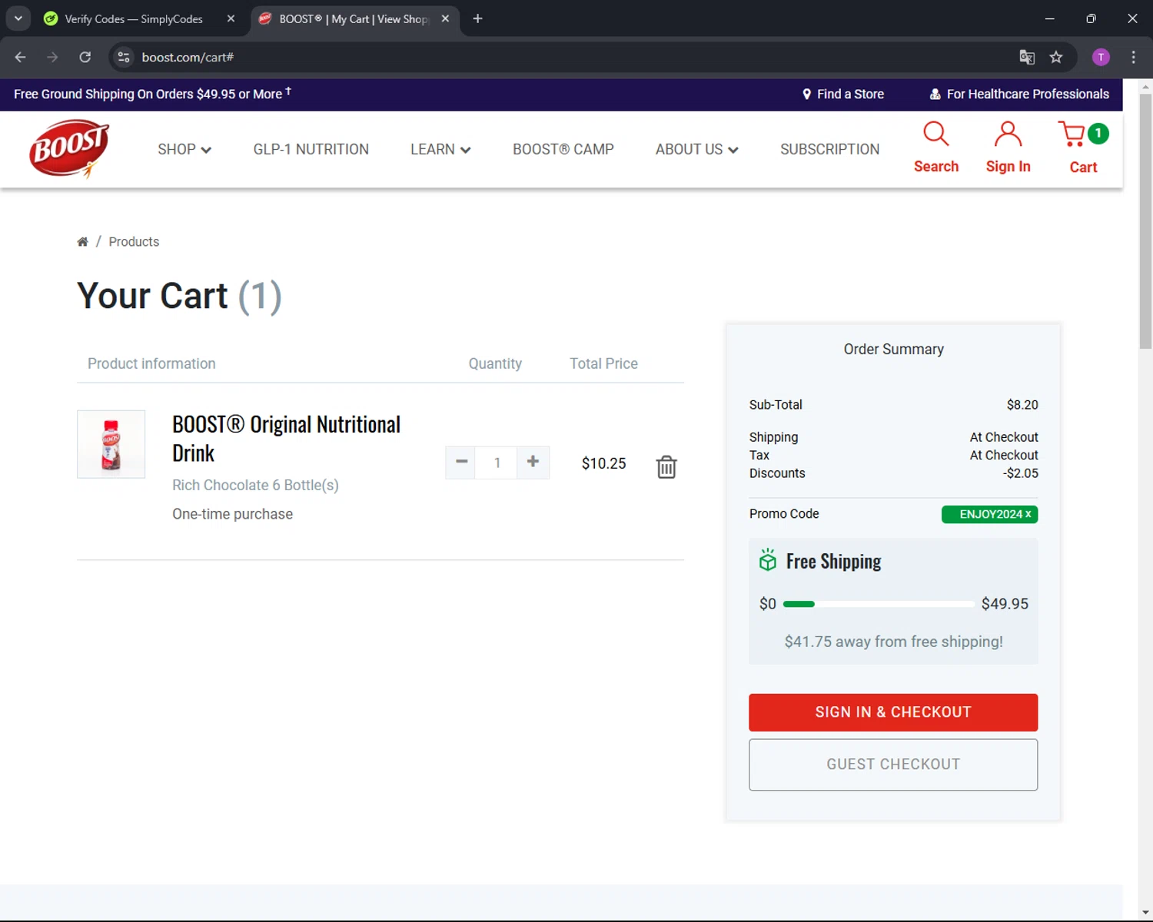This screenshot has width=1153, height=922.
Task: Open For Healthcare Professionals link
Action: point(1019,94)
